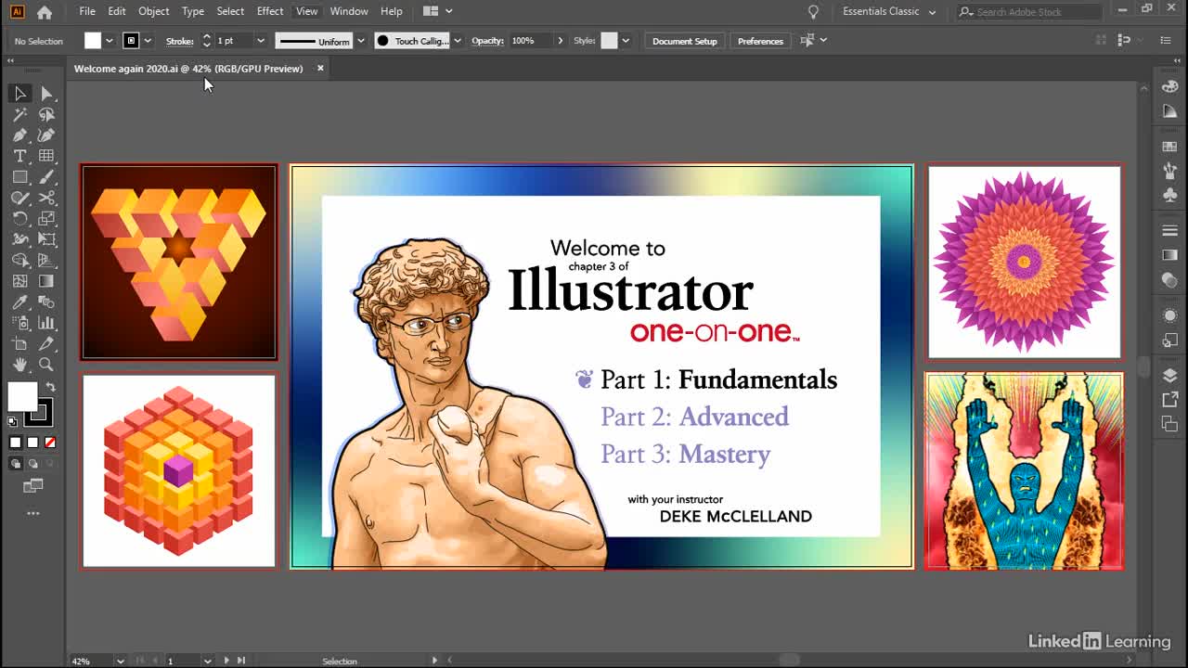1188x668 pixels.
Task: Activate the Rotate tool
Action: 19,219
